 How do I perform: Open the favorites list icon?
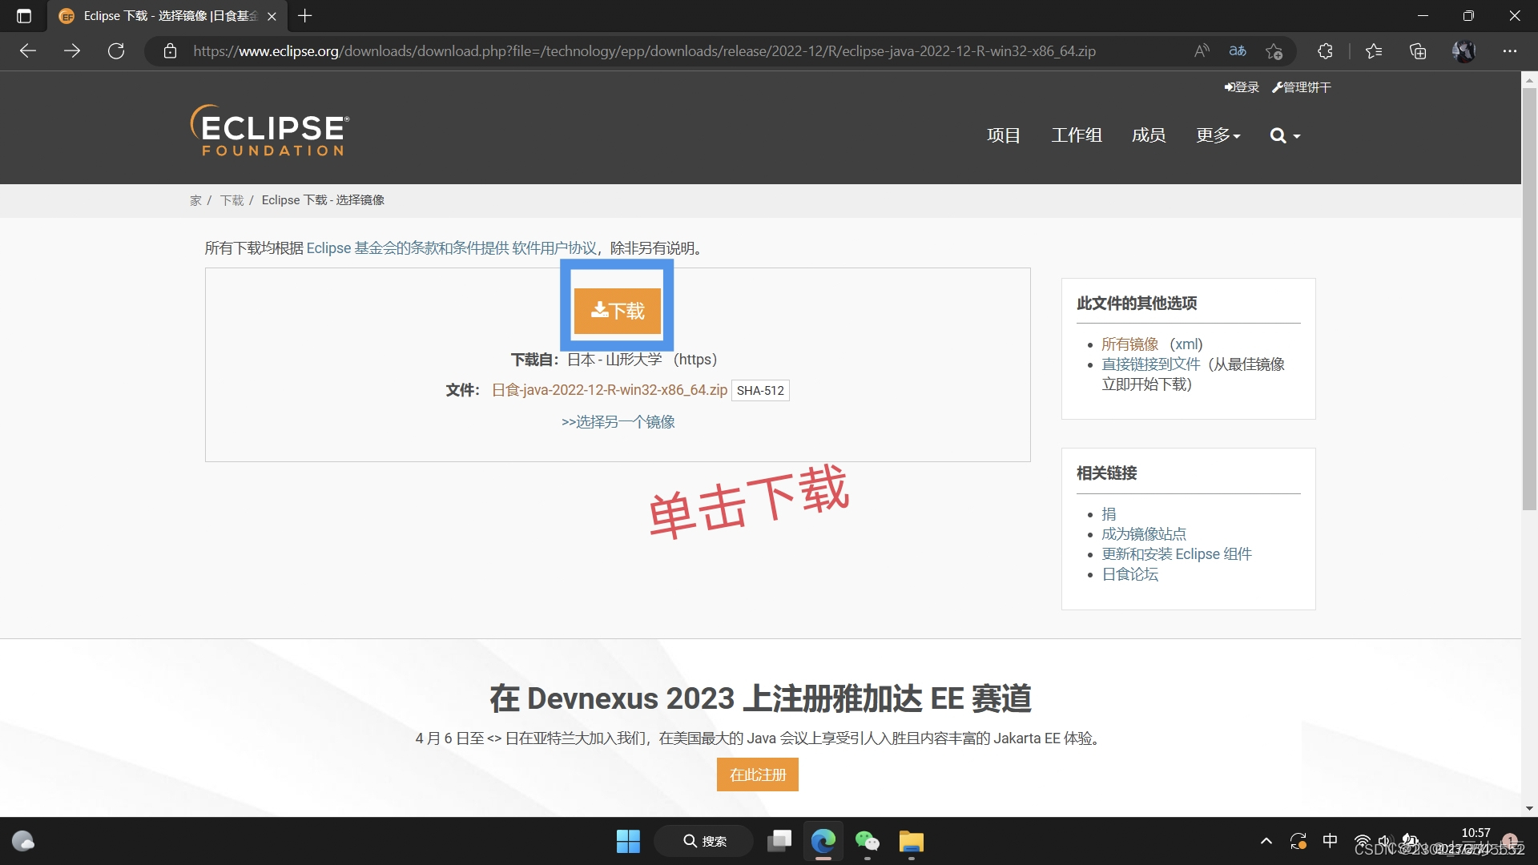(x=1374, y=51)
